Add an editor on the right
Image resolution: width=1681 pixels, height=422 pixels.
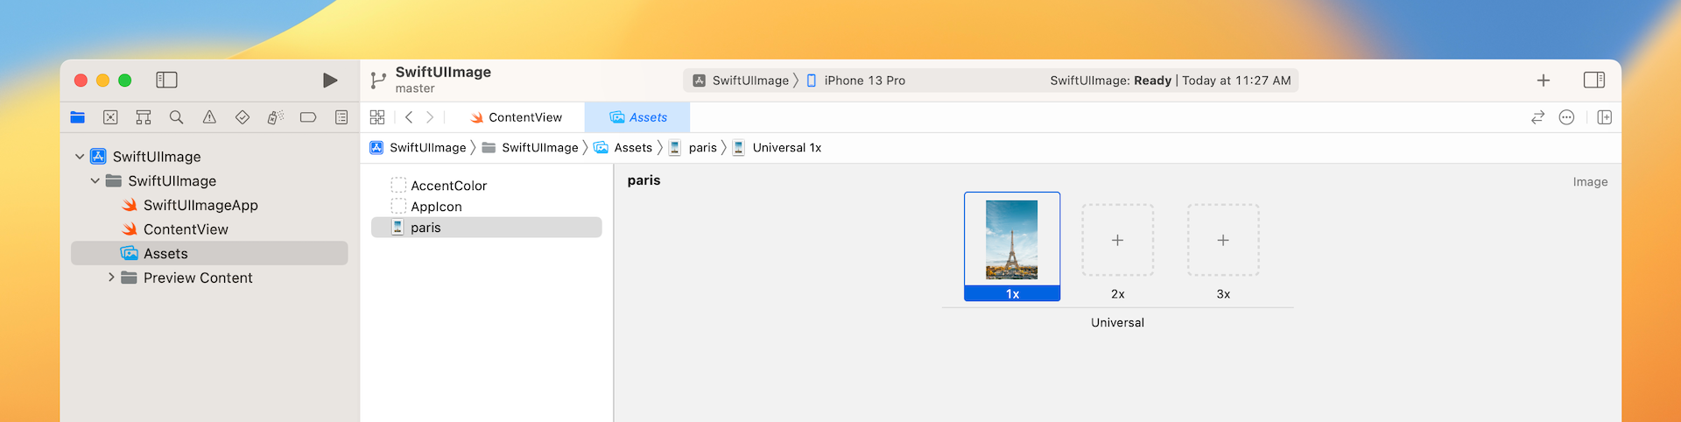1605,117
